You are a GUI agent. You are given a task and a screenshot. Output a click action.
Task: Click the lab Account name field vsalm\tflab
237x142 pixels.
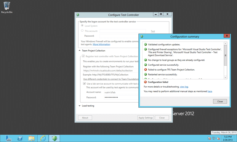pos(121,92)
